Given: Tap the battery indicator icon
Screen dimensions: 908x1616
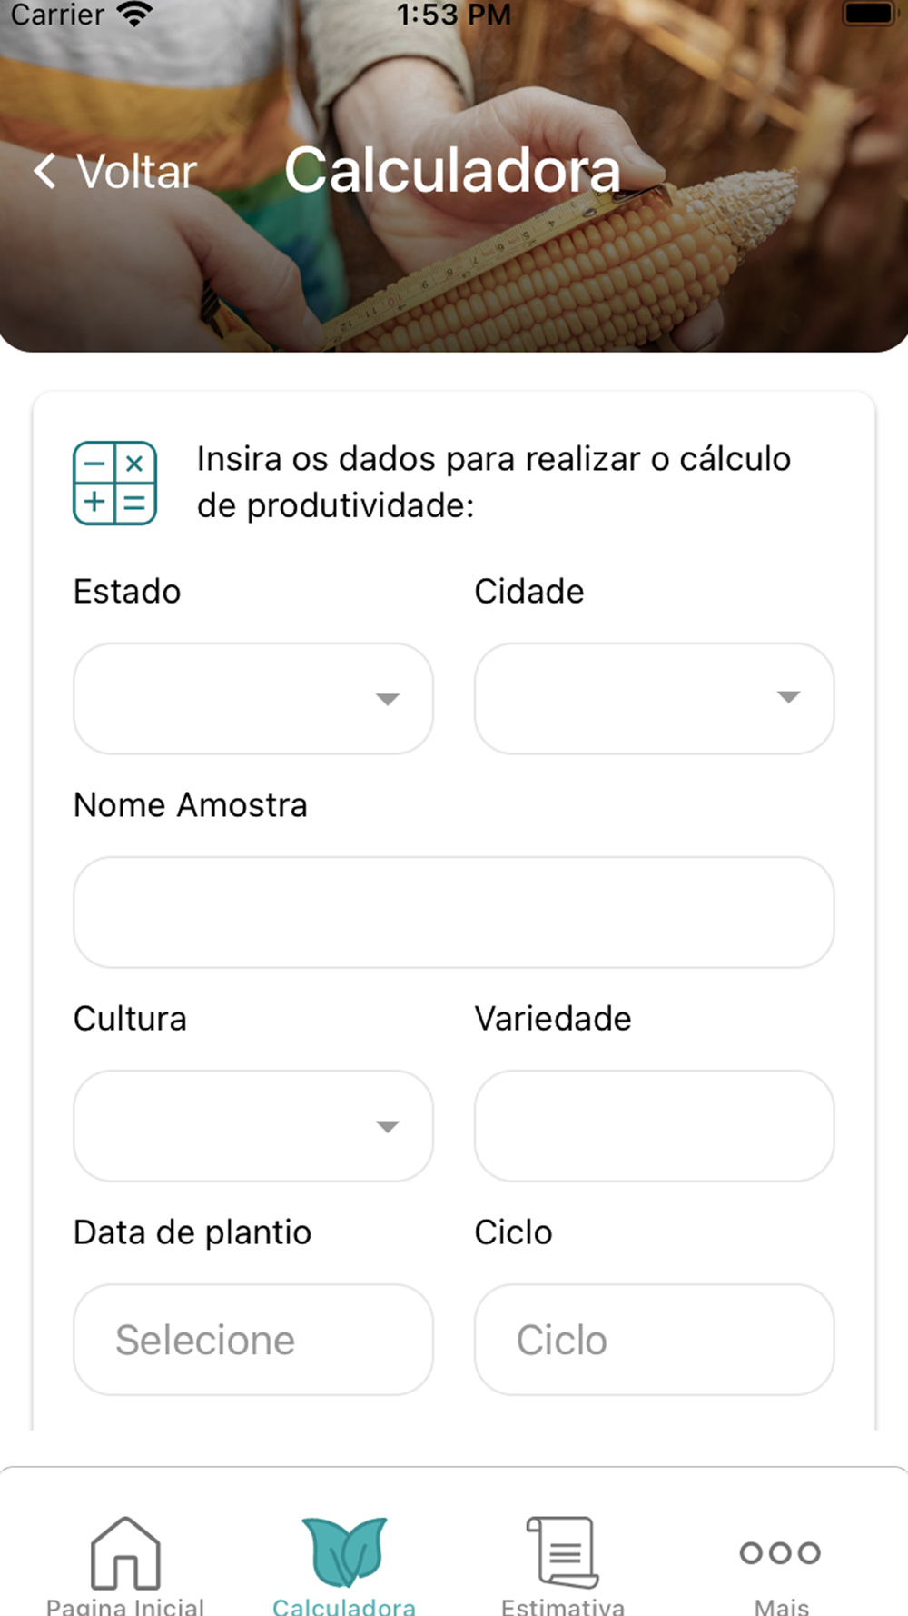Looking at the screenshot, I should pos(869,13).
